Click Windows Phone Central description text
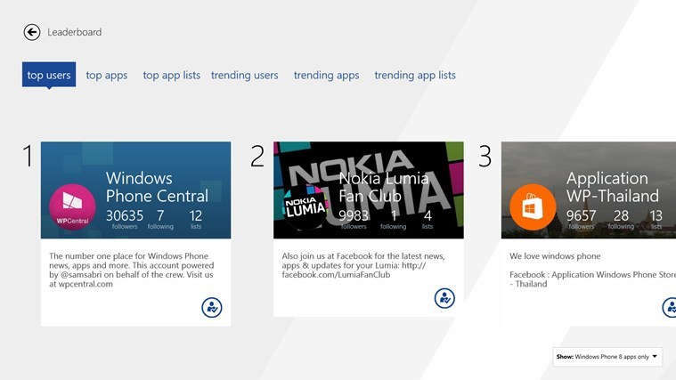 click(x=132, y=271)
